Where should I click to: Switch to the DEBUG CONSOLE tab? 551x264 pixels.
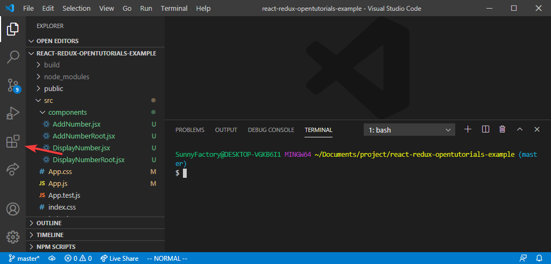271,130
